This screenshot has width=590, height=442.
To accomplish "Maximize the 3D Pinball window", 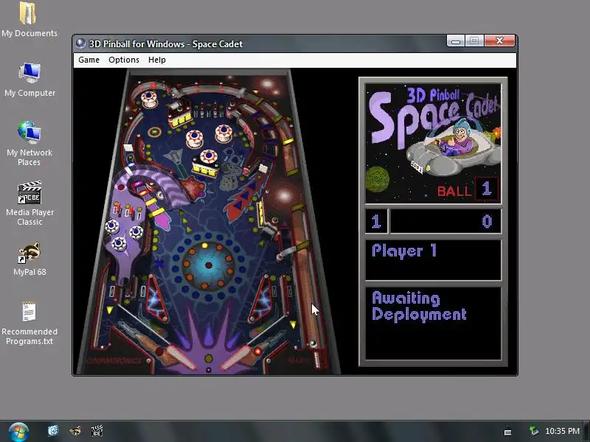I will [x=474, y=41].
